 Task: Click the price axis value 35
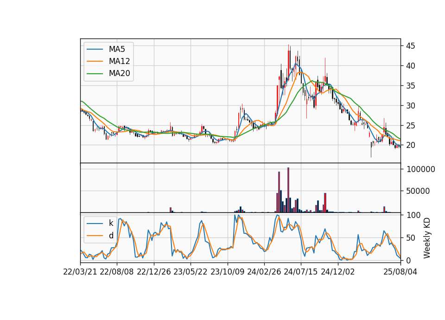[x=410, y=86]
